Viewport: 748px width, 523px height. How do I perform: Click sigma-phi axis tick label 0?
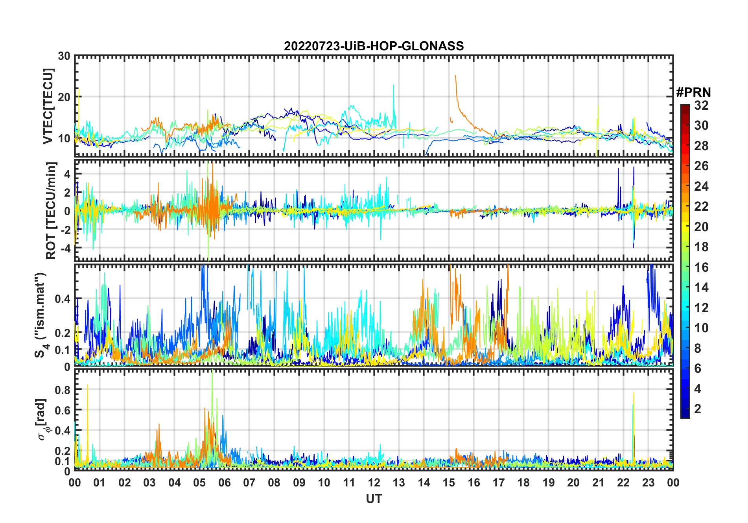click(x=68, y=471)
